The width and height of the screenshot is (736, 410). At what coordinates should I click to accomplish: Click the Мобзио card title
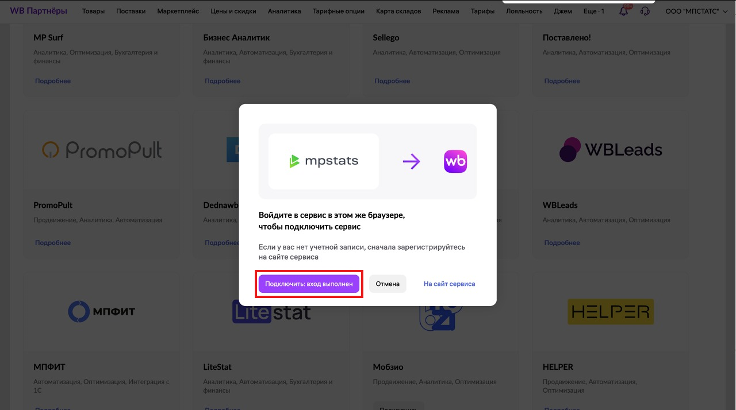(388, 367)
